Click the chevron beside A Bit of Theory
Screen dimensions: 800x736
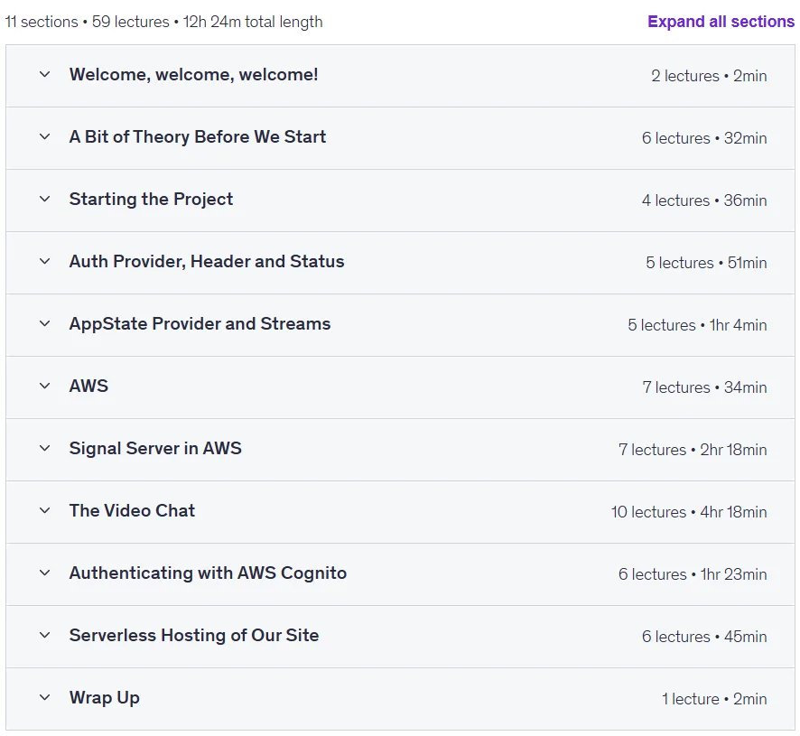(x=45, y=136)
